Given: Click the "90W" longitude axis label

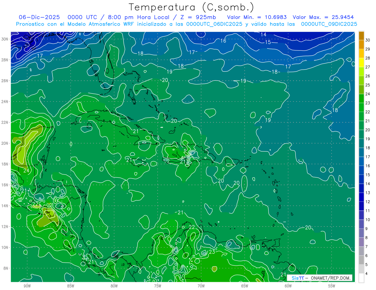Looking at the screenshot, I should [27, 286].
